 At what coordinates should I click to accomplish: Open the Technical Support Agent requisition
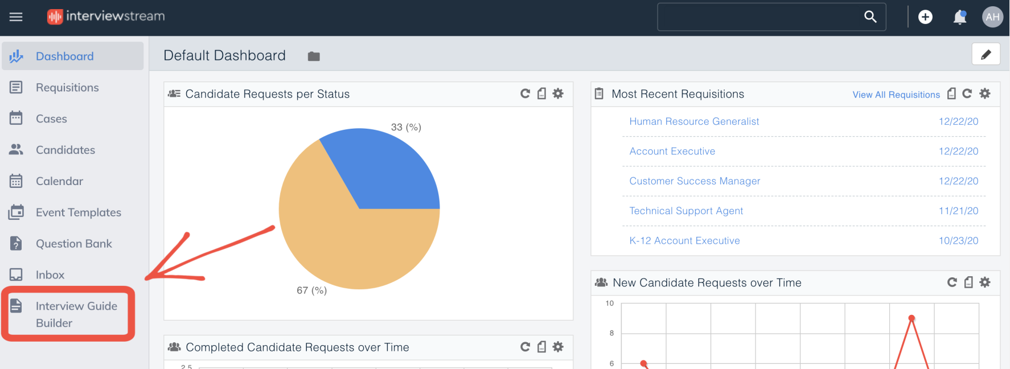(686, 211)
